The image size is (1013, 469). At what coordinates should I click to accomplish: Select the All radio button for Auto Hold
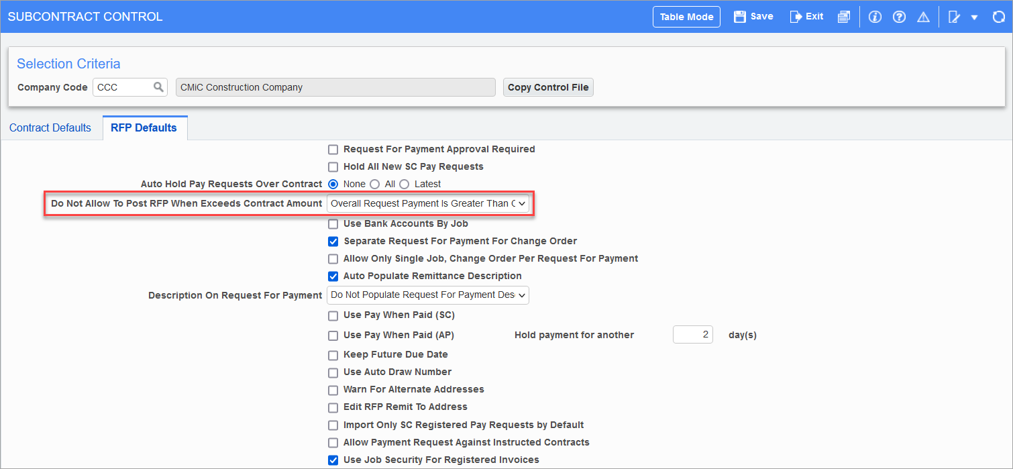pos(374,184)
